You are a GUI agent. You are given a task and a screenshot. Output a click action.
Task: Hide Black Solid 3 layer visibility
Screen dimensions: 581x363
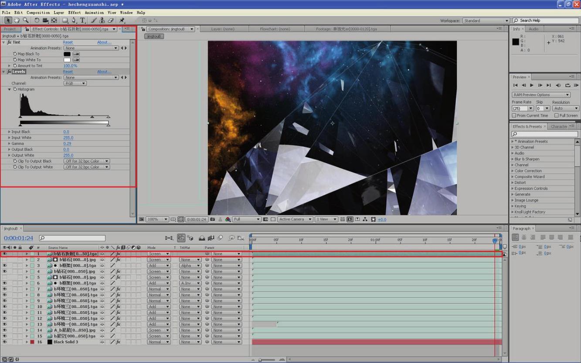pos(5,342)
